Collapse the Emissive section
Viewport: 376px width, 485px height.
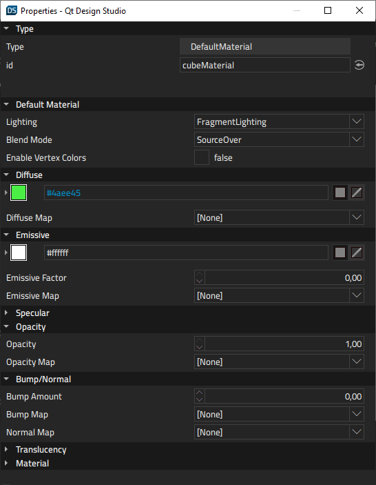[x=6, y=235]
